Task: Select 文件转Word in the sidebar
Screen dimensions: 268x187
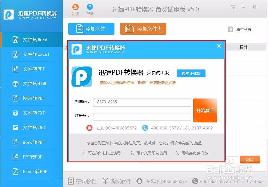Action: click(x=32, y=40)
